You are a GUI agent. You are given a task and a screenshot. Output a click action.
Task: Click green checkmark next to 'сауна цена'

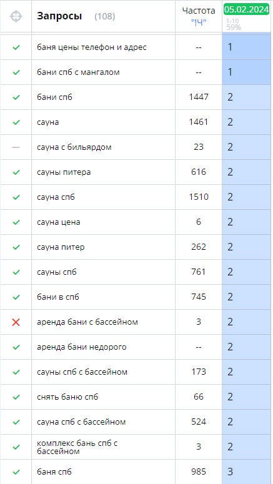click(x=16, y=222)
